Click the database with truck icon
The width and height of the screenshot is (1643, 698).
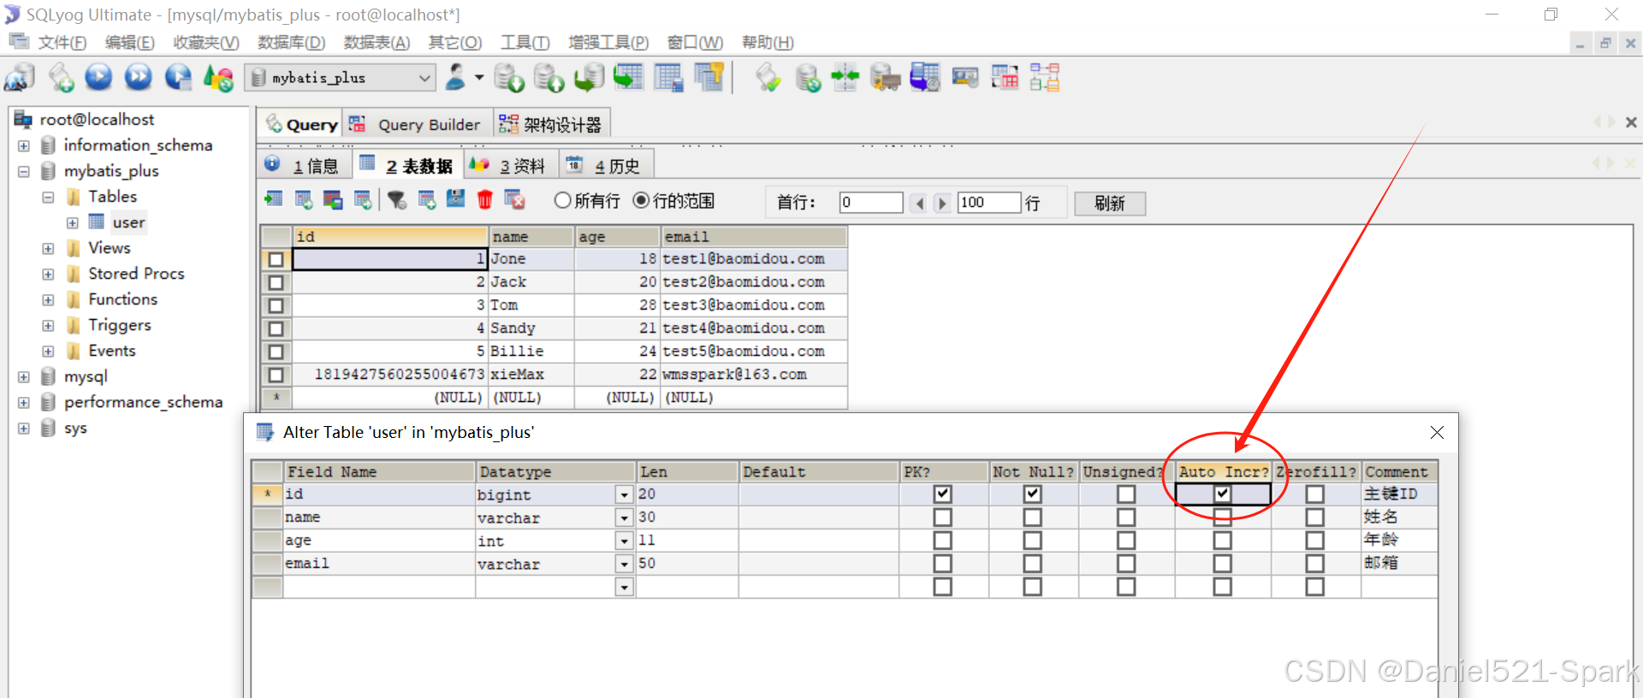pyautogui.click(x=885, y=78)
